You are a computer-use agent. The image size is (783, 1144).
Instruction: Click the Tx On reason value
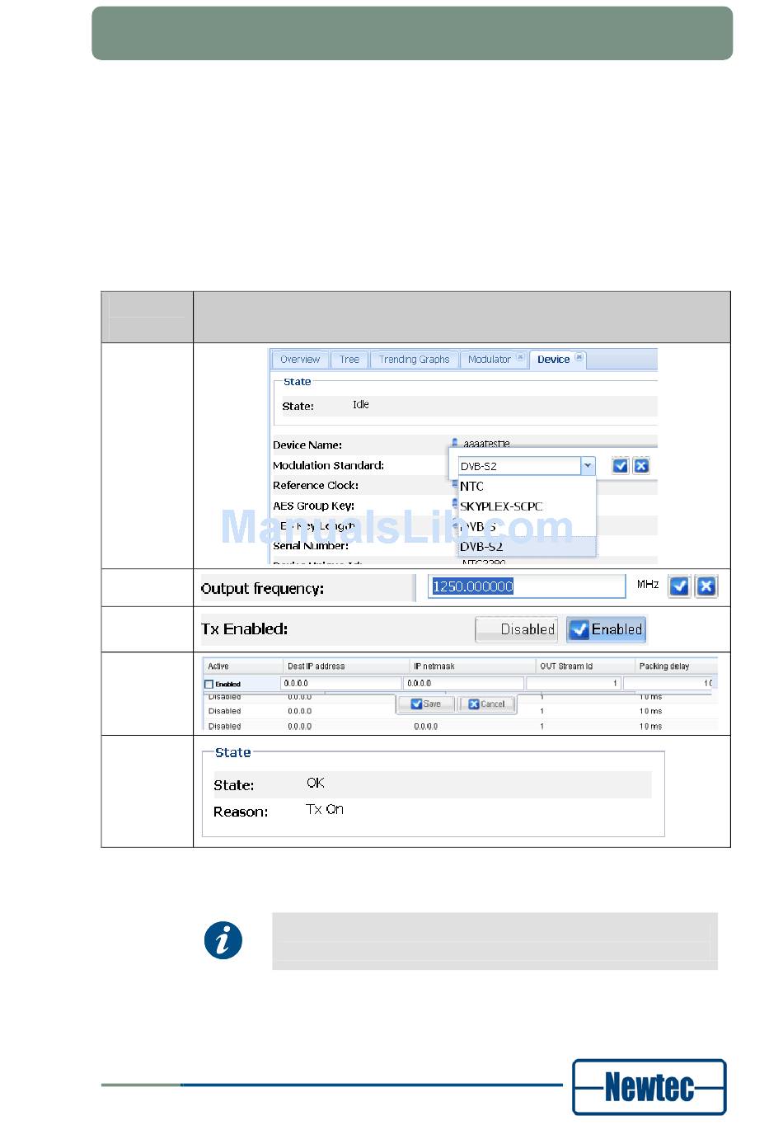point(325,810)
